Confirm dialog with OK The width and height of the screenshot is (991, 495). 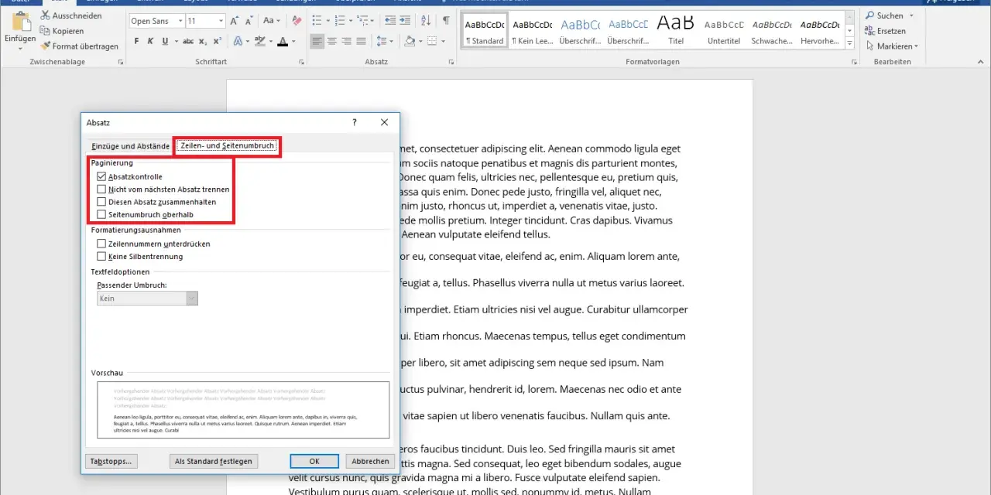(314, 461)
